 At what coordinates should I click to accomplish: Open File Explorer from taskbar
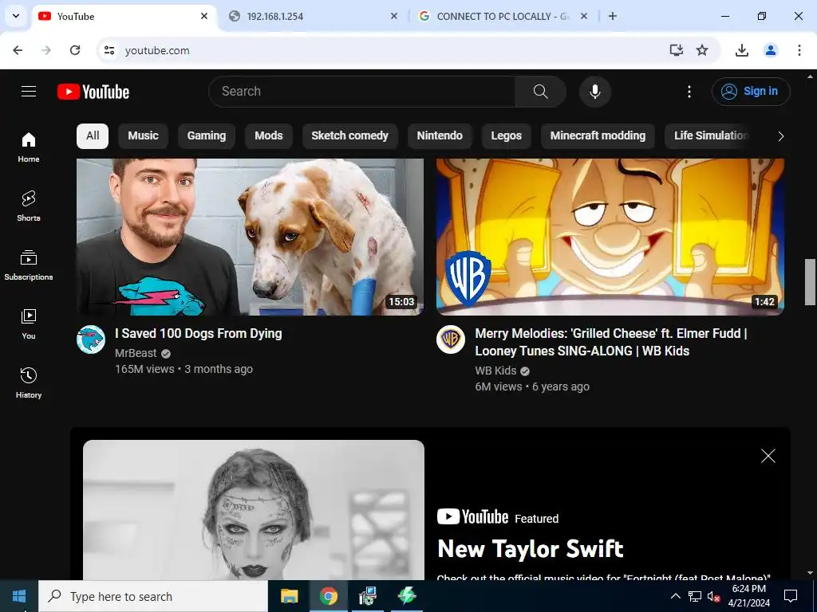[x=289, y=596]
